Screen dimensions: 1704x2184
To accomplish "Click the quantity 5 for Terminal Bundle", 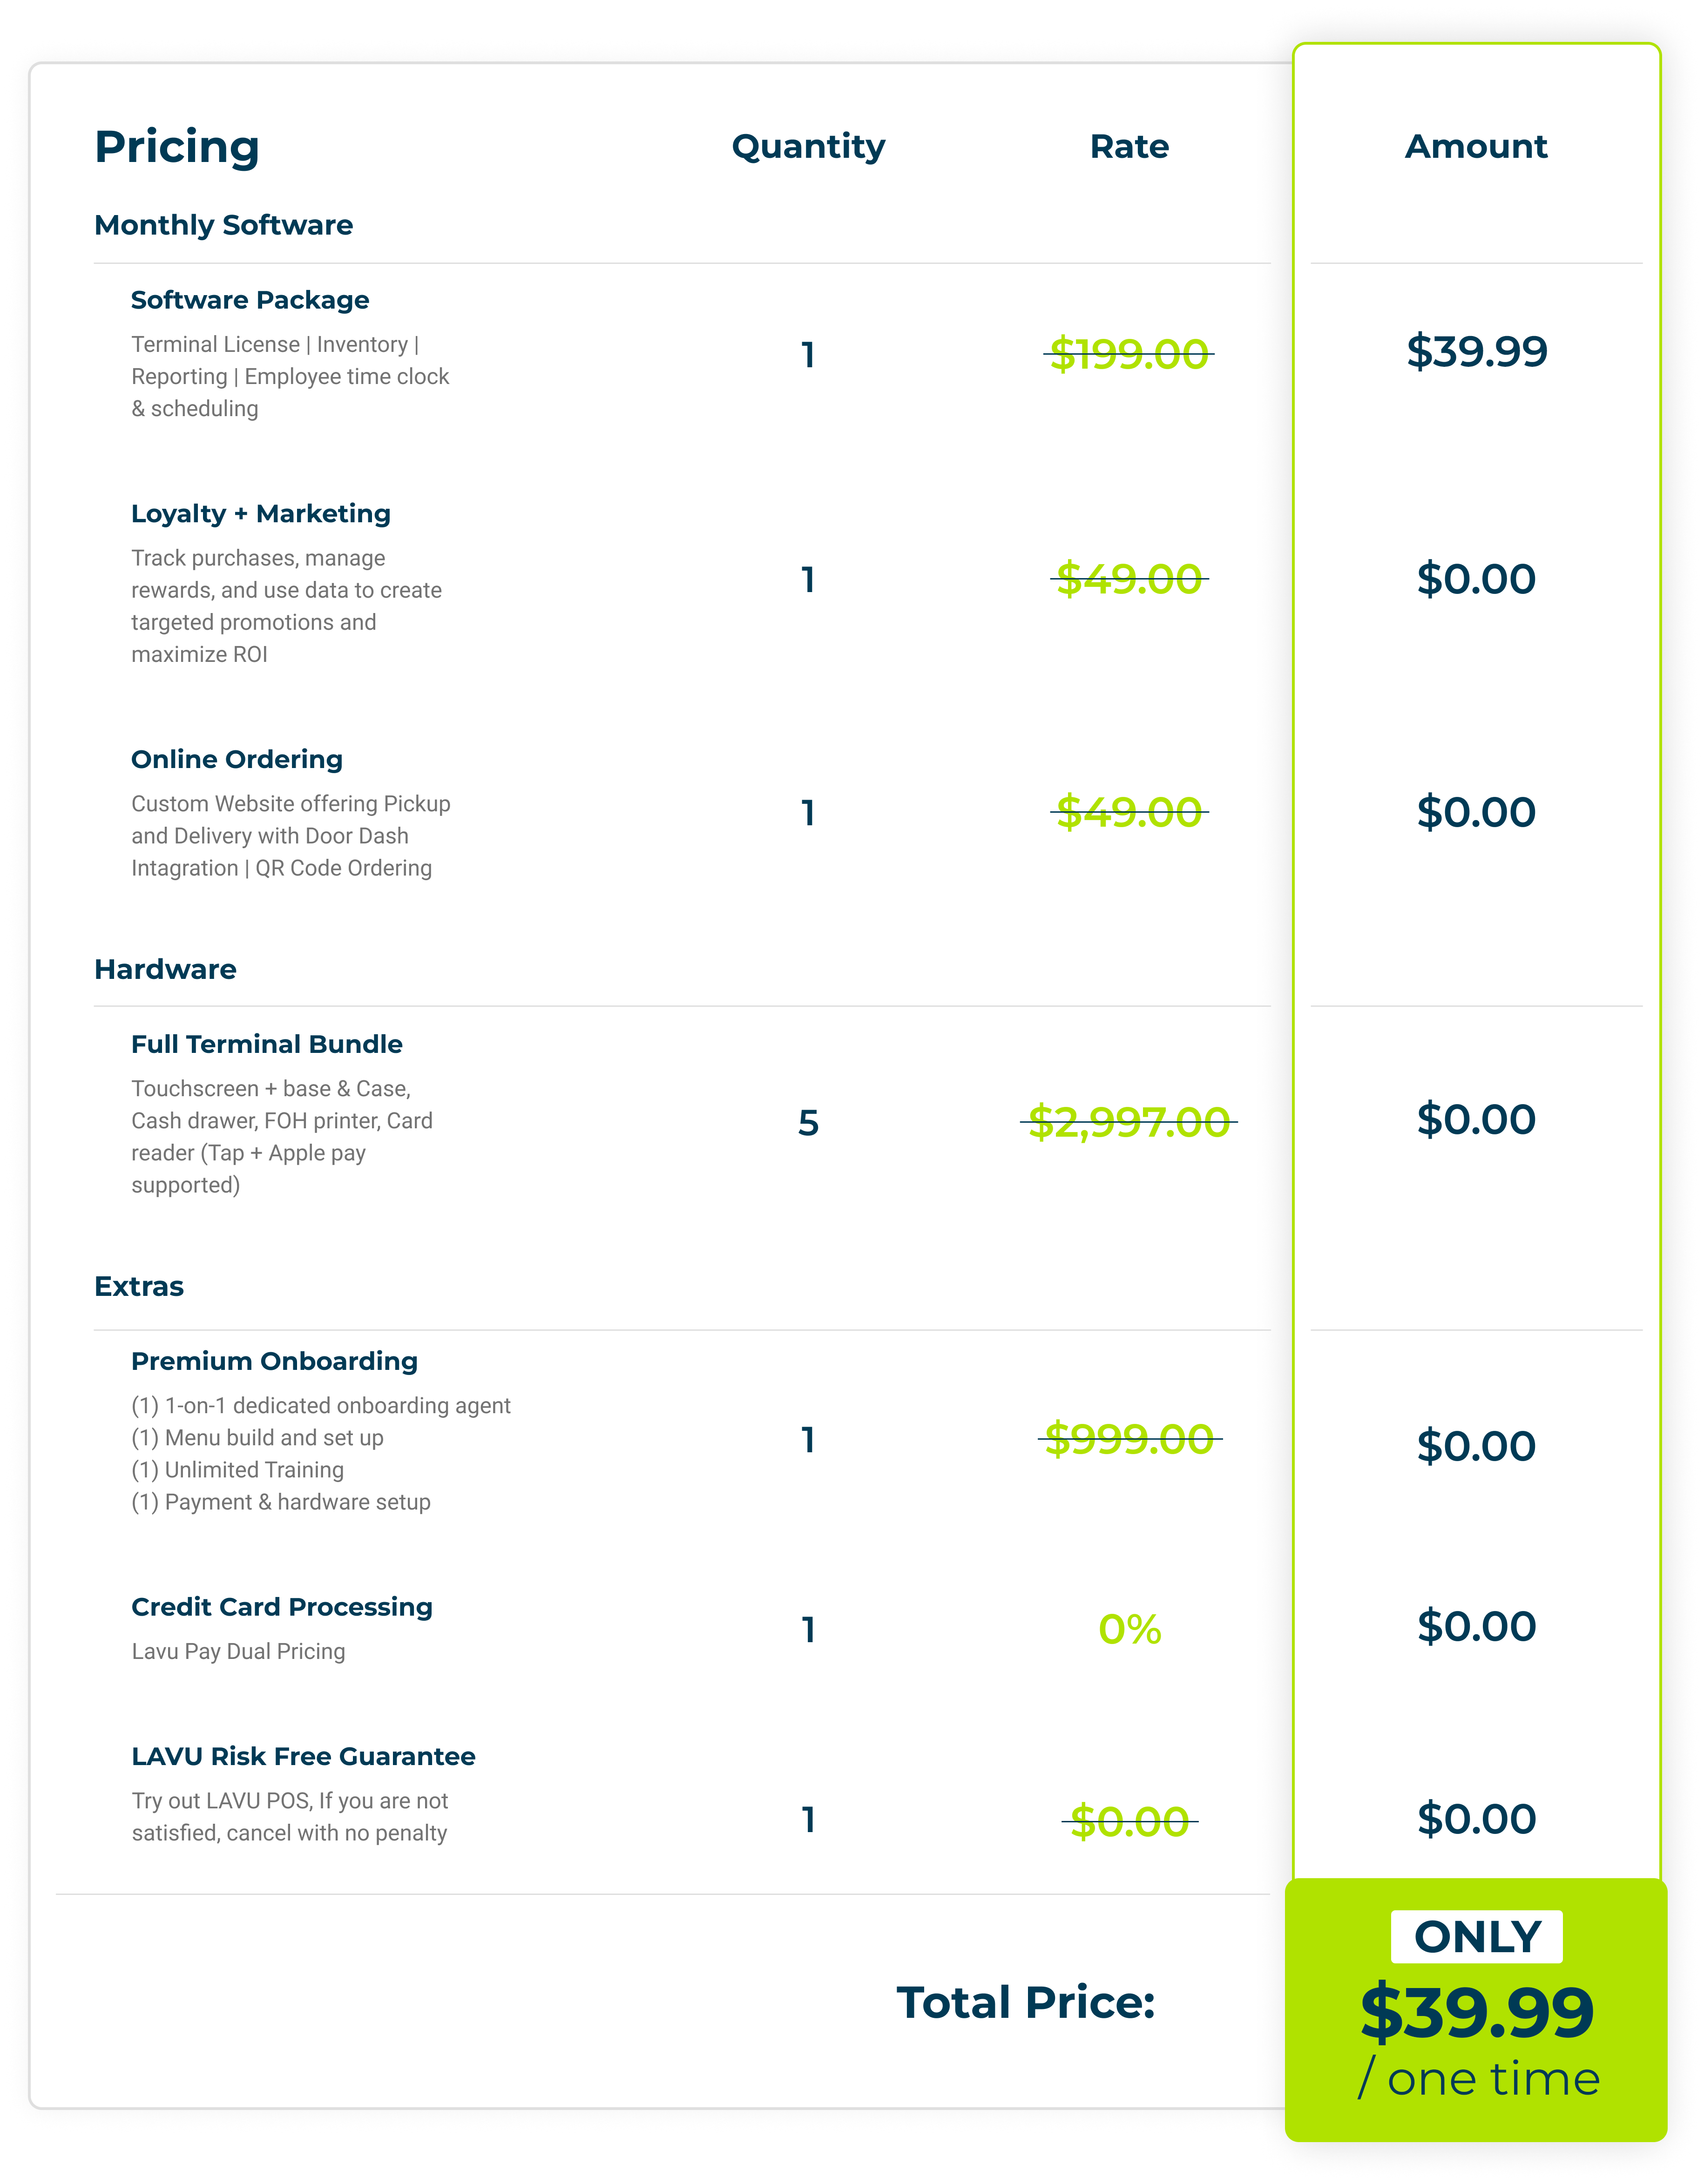I will [x=808, y=1123].
